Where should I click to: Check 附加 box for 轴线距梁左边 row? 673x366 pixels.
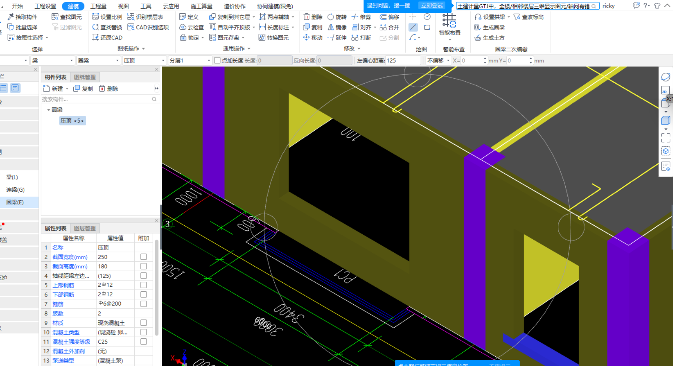click(x=144, y=276)
